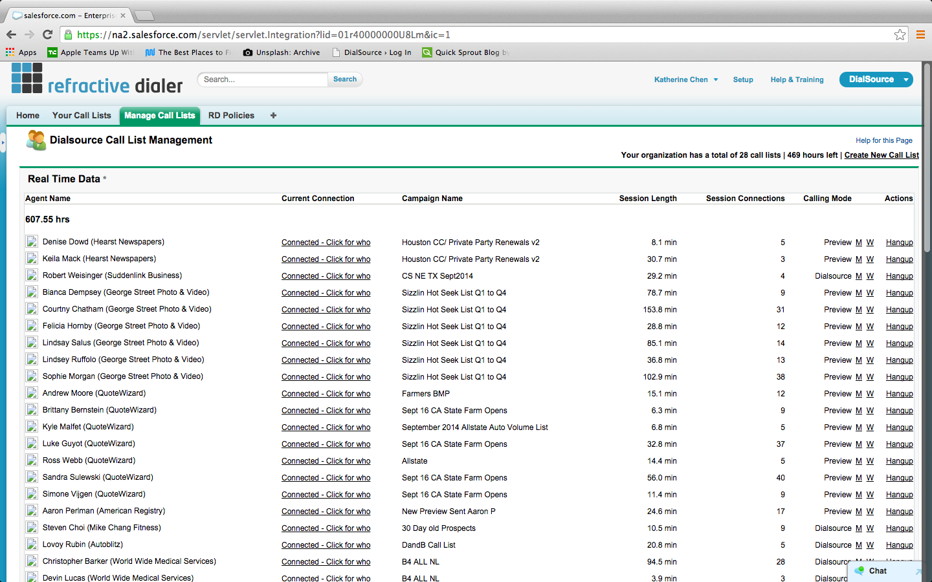This screenshot has width=932, height=582.
Task: Click the Dialsource Call List Management icon
Action: pyautogui.click(x=36, y=140)
